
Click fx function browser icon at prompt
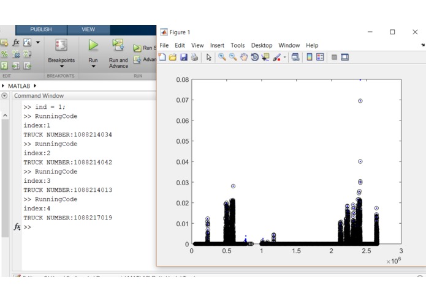[17, 226]
